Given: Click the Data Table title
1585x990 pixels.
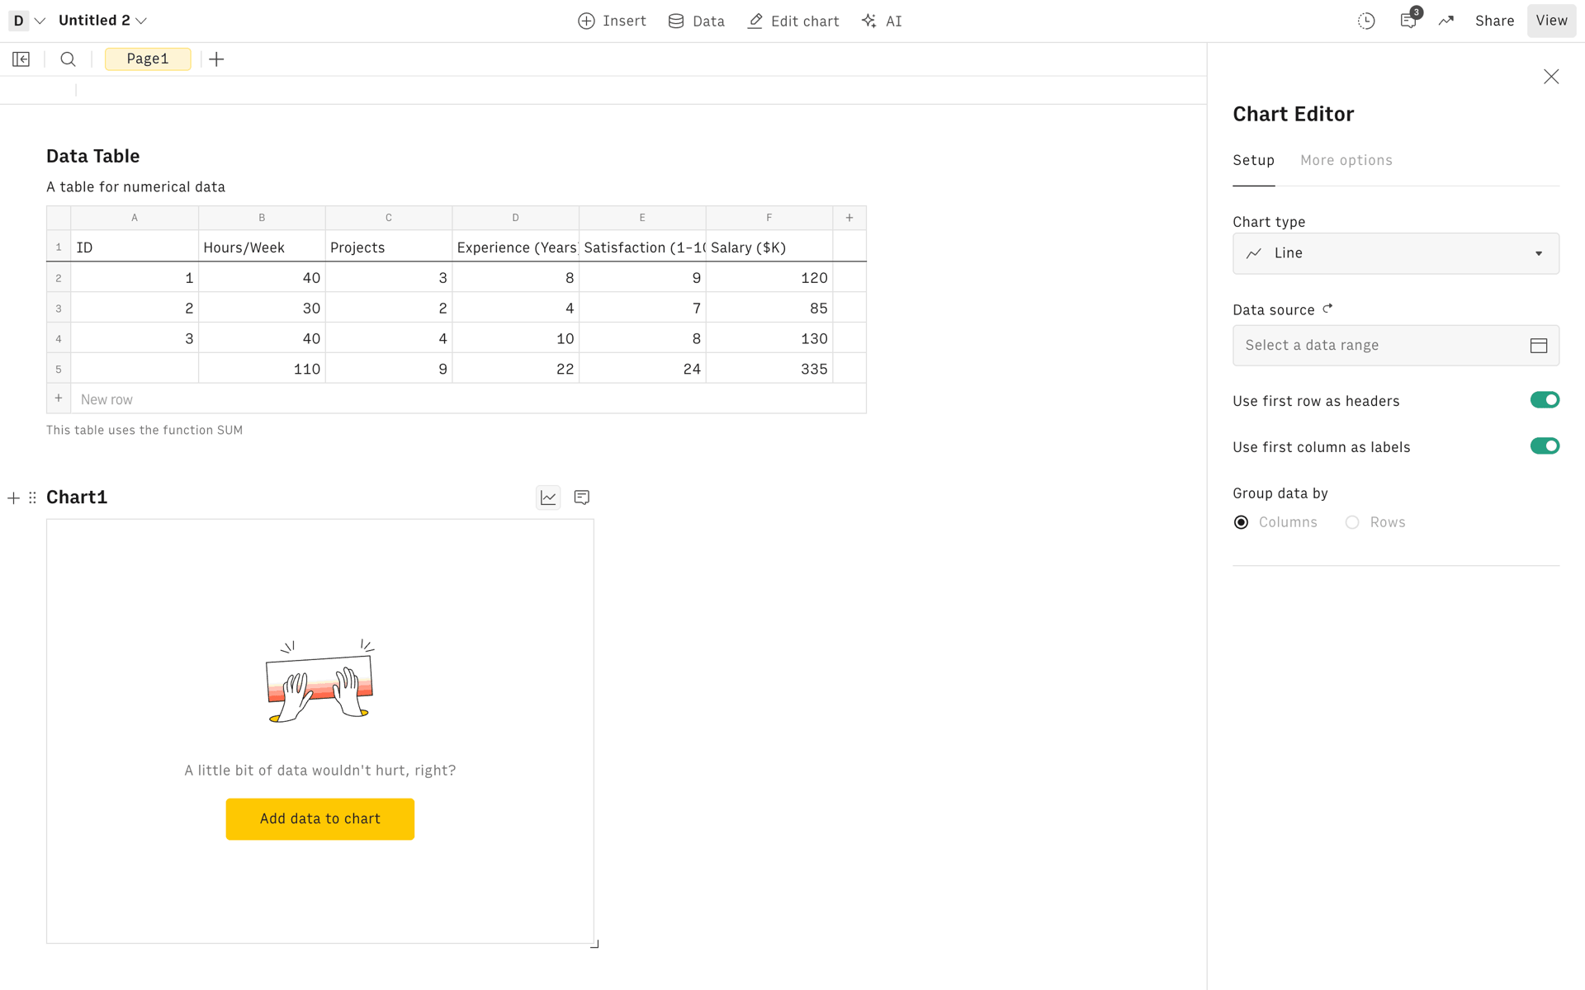Looking at the screenshot, I should coord(92,156).
